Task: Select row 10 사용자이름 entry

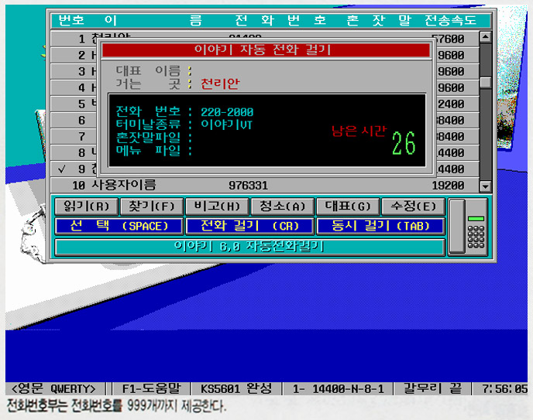Action: click(x=265, y=185)
